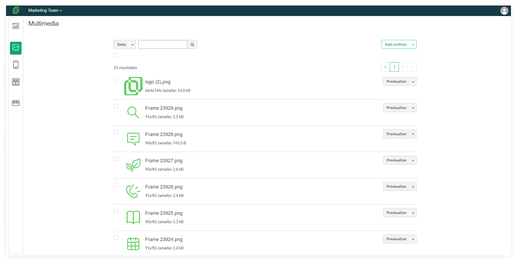The width and height of the screenshot is (517, 262).
Task: Open the Frame 23925.png file name
Action: pyautogui.click(x=164, y=213)
